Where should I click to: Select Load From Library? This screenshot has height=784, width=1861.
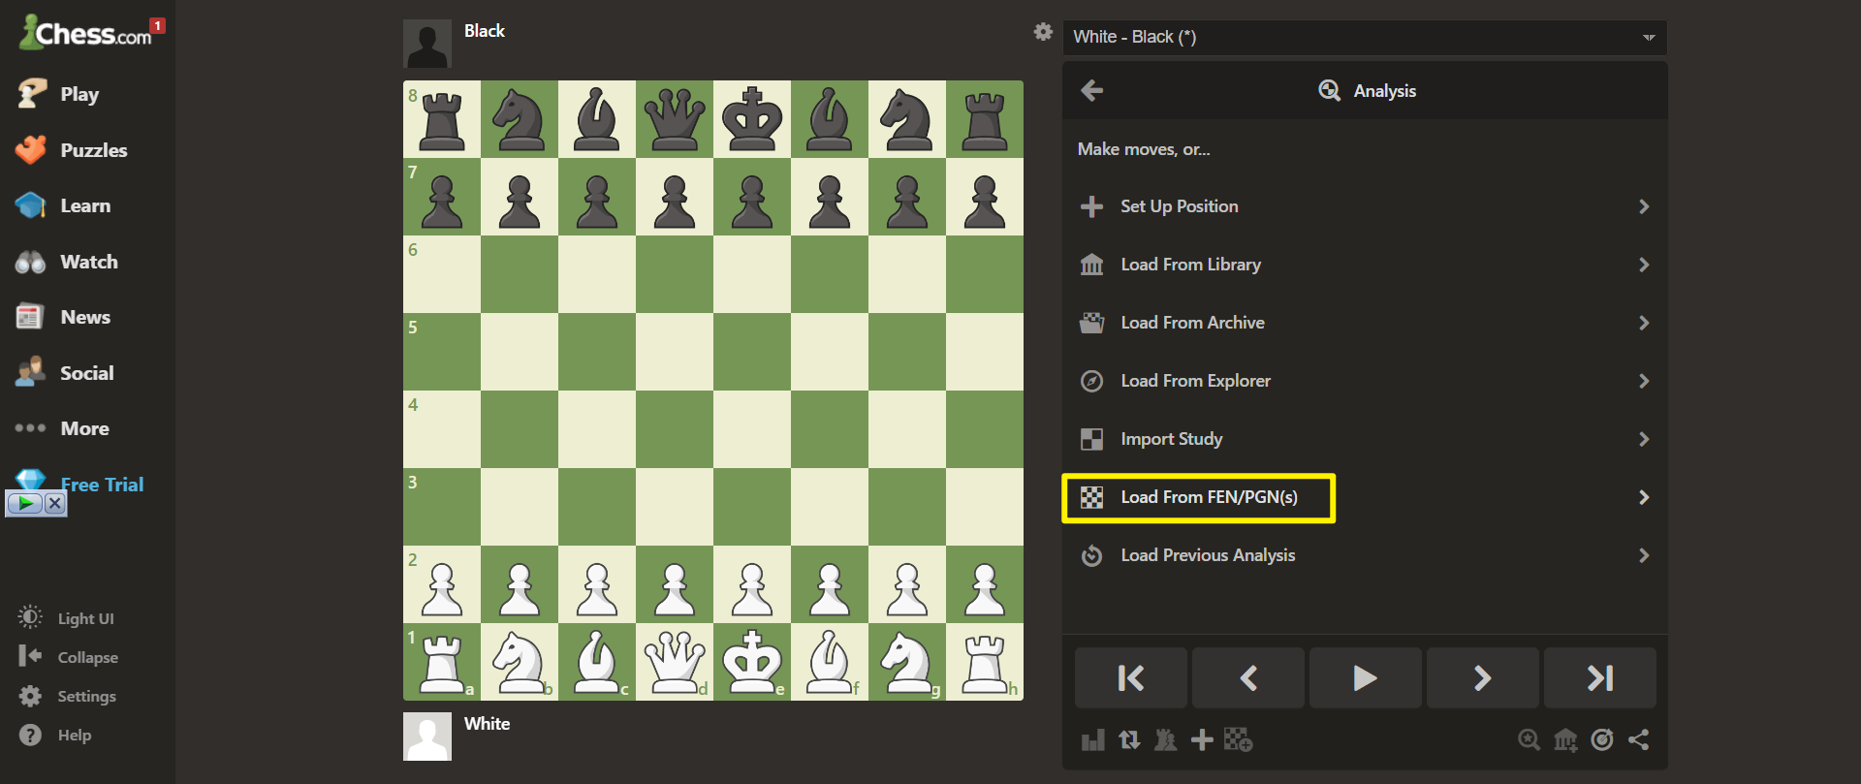pyautogui.click(x=1365, y=265)
